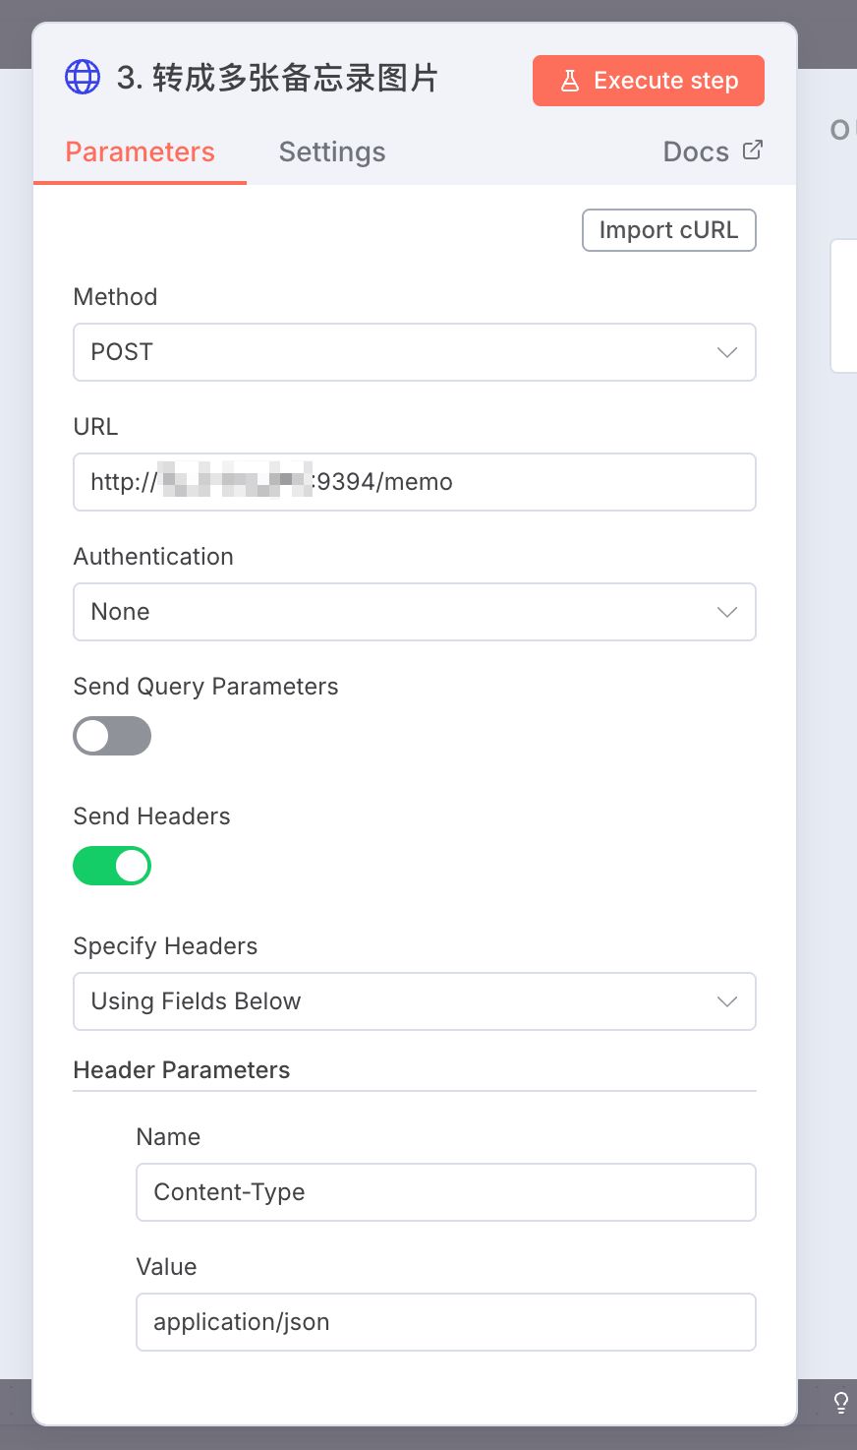Open the Specify Headers dropdown
Image resolution: width=857 pixels, height=1450 pixels.
(x=414, y=1001)
